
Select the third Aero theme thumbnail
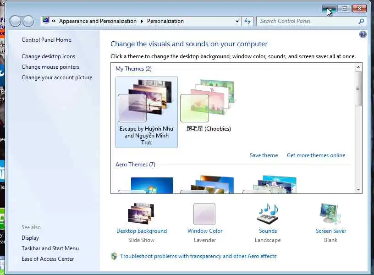click(x=269, y=185)
